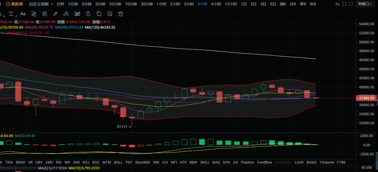Select the freehand pen drawing tool
Viewport: 378px width, 172px height.
66,14
